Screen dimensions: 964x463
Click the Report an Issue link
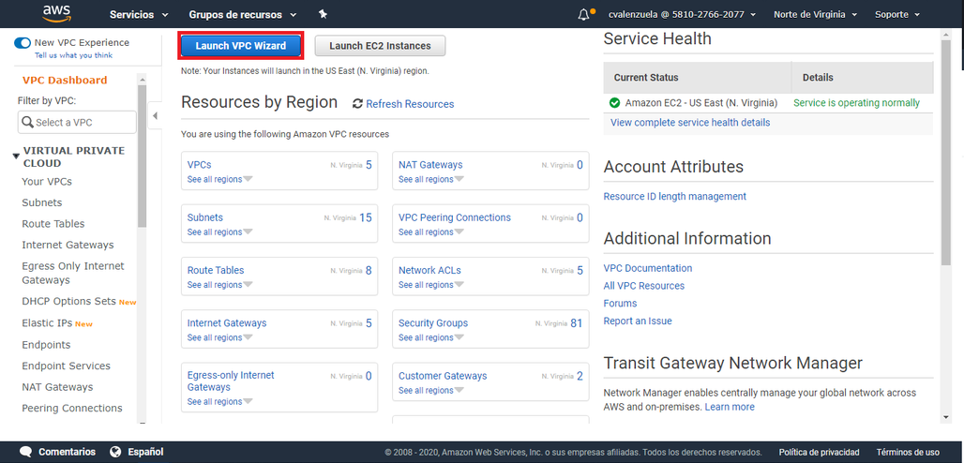coord(638,321)
